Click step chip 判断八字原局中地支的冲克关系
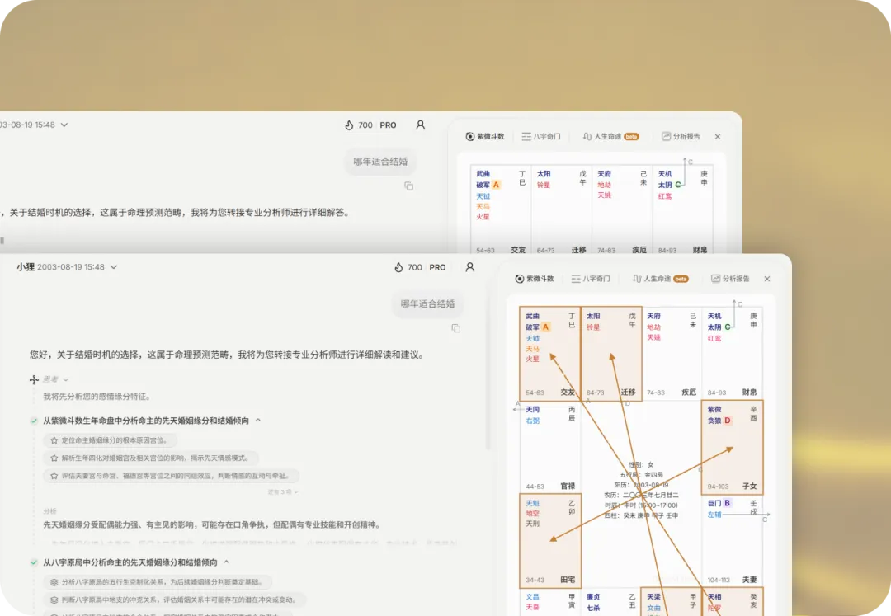The image size is (891, 616). (175, 600)
